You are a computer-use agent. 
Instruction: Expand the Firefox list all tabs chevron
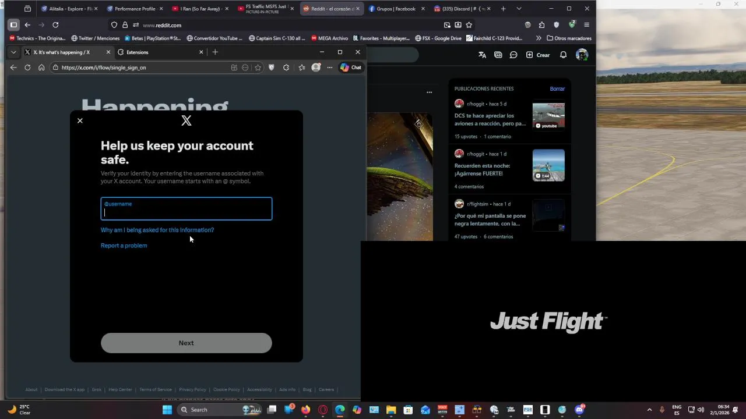[519, 9]
